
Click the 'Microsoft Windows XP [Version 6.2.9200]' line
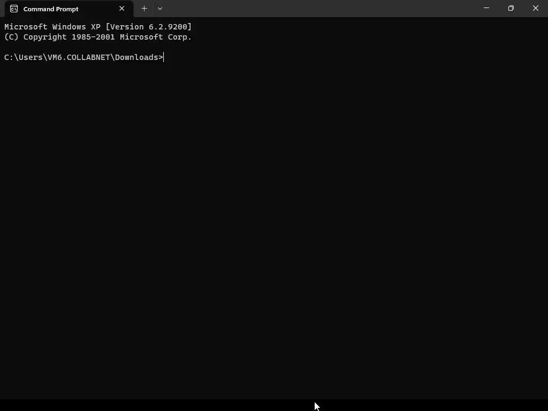coord(98,27)
